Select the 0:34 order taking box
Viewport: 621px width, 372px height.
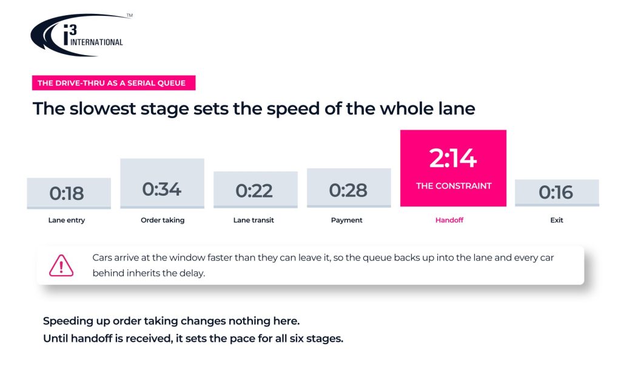click(x=163, y=183)
